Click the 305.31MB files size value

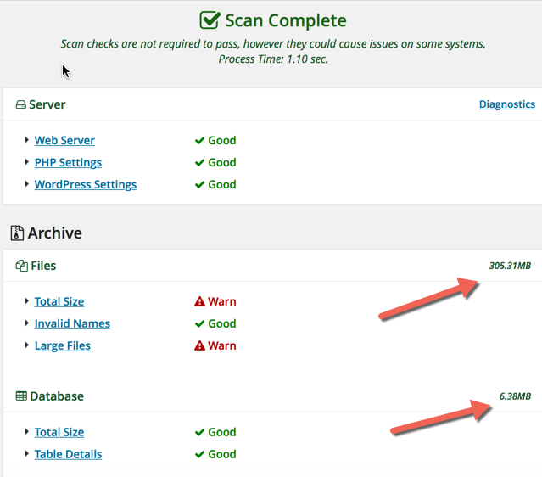509,266
